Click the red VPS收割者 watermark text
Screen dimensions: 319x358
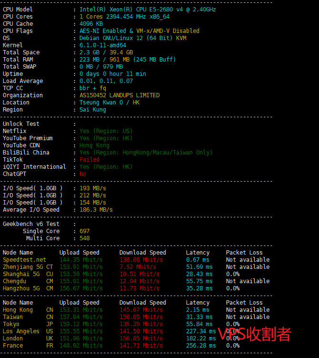click(254, 334)
